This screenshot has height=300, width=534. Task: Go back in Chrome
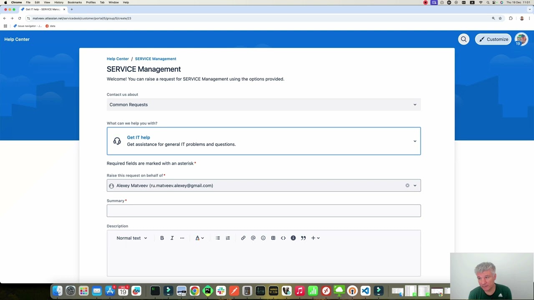(5, 18)
